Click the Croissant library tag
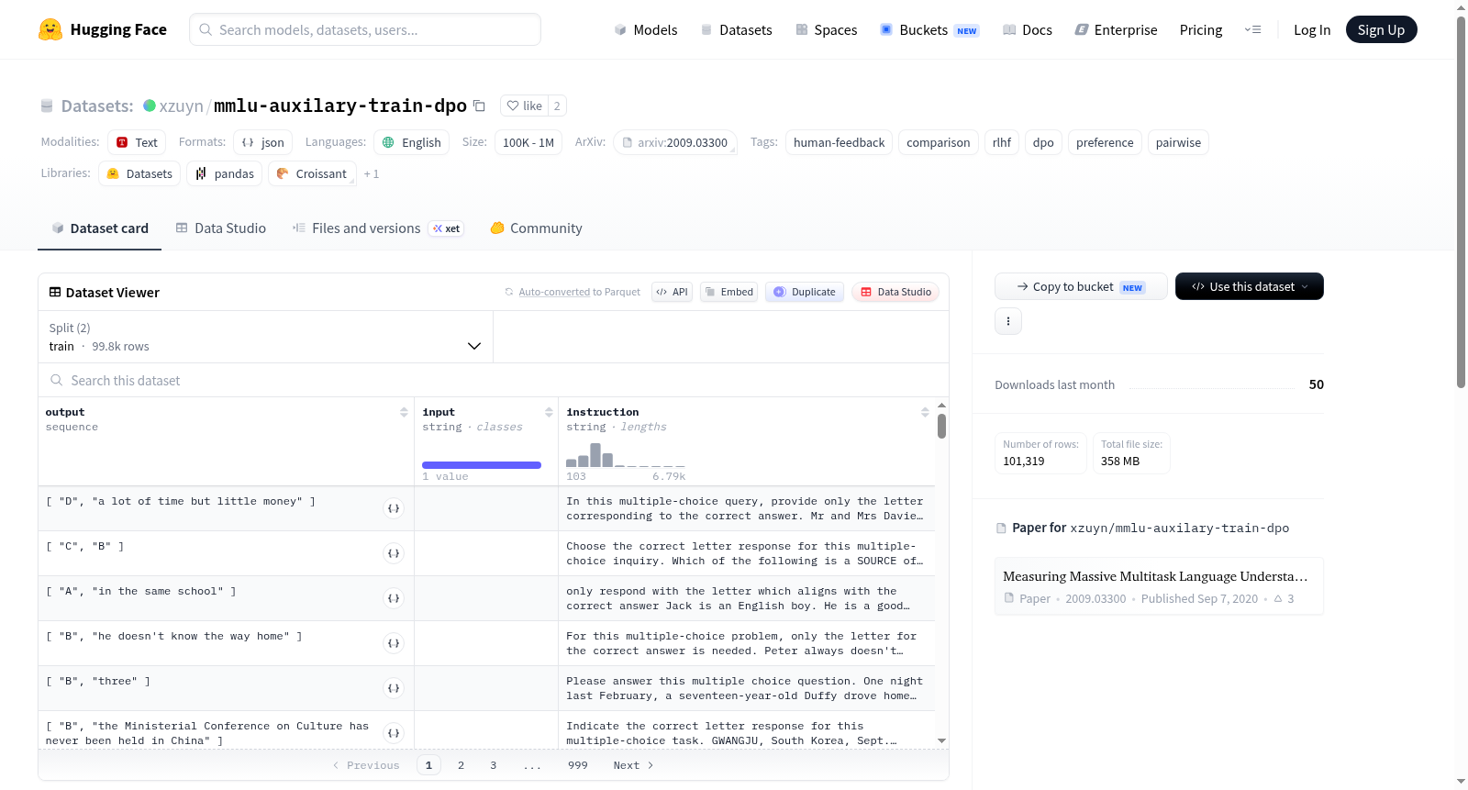Viewport: 1468px width, 790px height. [312, 173]
